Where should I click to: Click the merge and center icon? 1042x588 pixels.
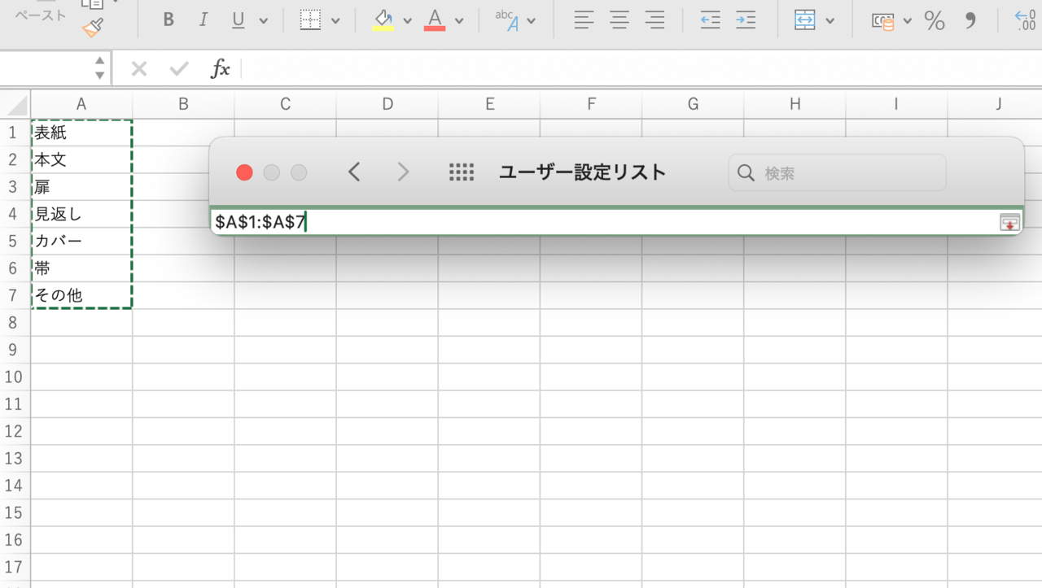click(x=805, y=20)
